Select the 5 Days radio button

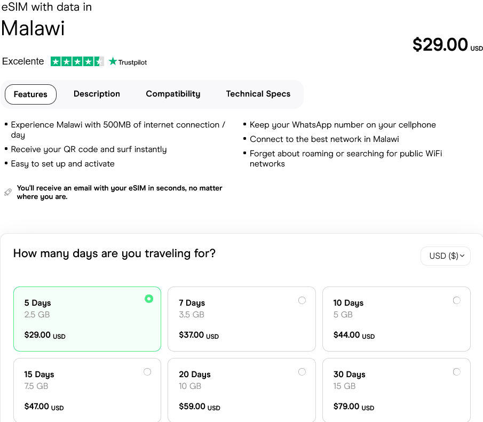click(x=149, y=299)
